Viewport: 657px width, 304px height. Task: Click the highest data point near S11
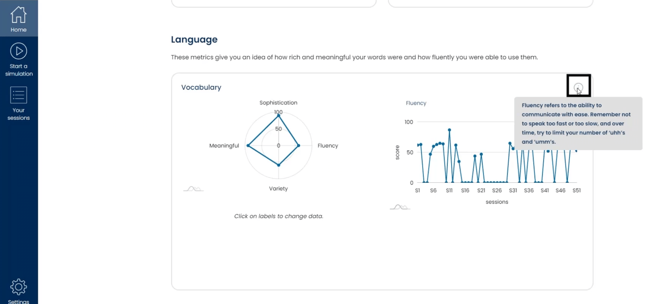point(449,130)
